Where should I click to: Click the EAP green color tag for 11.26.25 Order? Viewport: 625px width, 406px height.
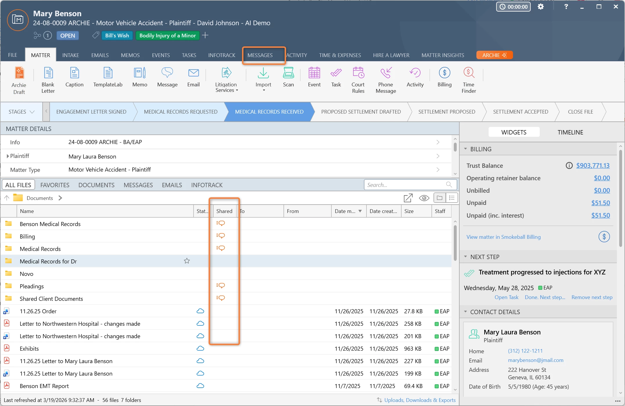(436, 312)
